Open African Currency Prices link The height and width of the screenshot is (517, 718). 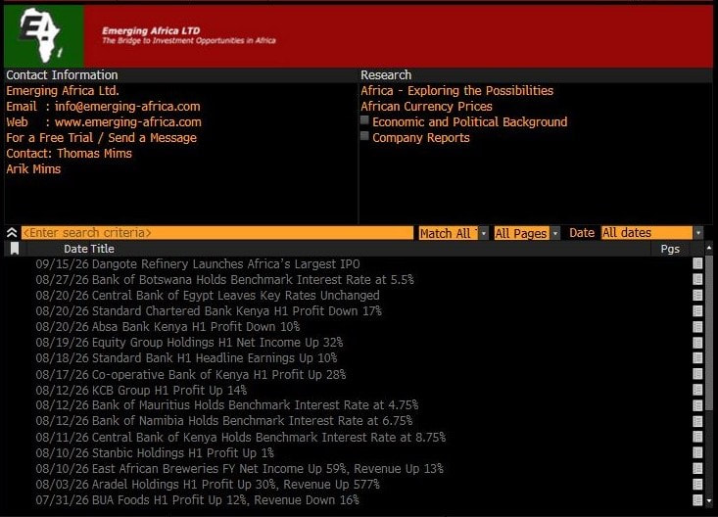[x=426, y=106]
